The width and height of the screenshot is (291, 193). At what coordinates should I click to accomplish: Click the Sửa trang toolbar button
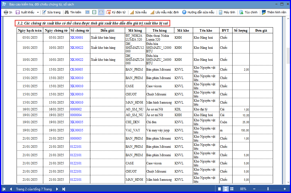pos(51,12)
